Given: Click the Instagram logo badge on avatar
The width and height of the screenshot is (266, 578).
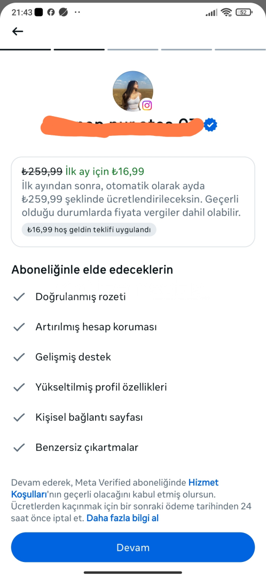Looking at the screenshot, I should [147, 105].
